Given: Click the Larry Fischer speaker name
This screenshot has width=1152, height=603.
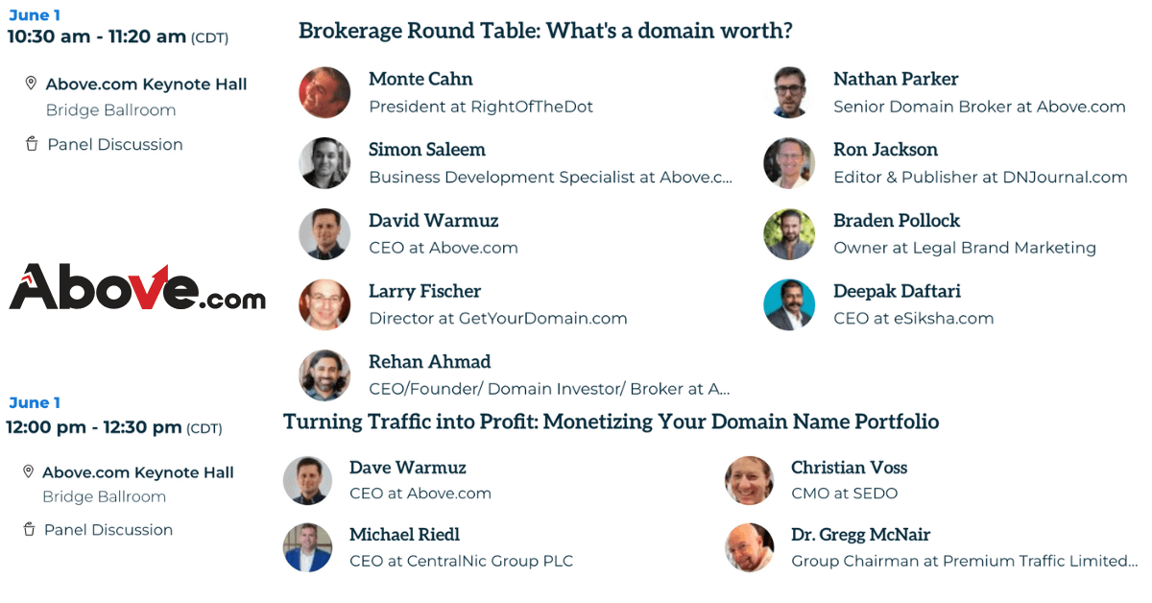Looking at the screenshot, I should point(424,291).
